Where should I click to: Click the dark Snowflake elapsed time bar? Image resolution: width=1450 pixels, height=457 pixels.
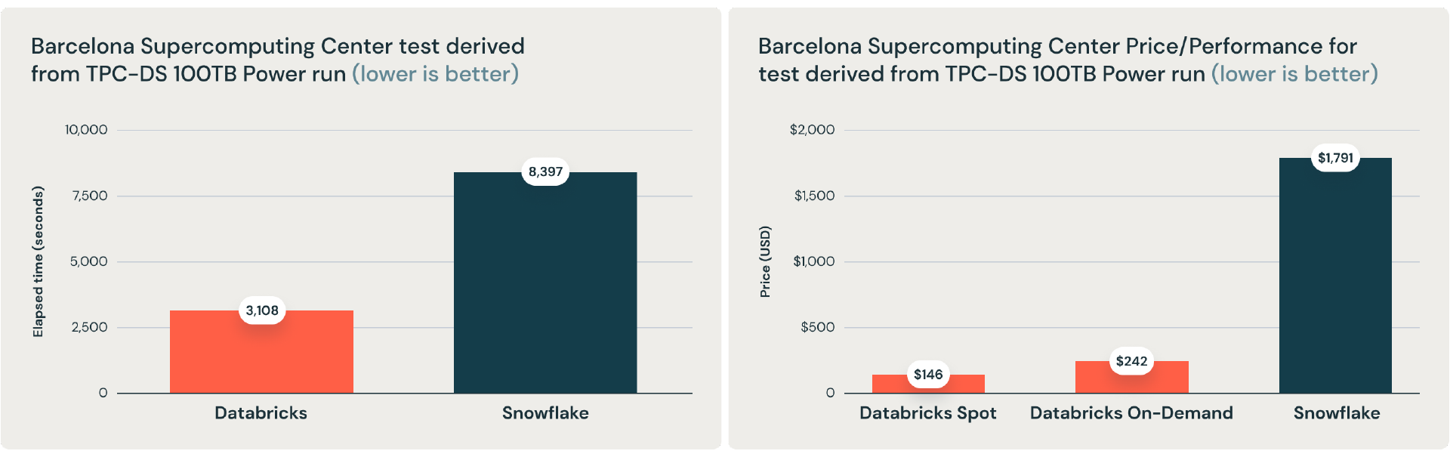pos(545,287)
